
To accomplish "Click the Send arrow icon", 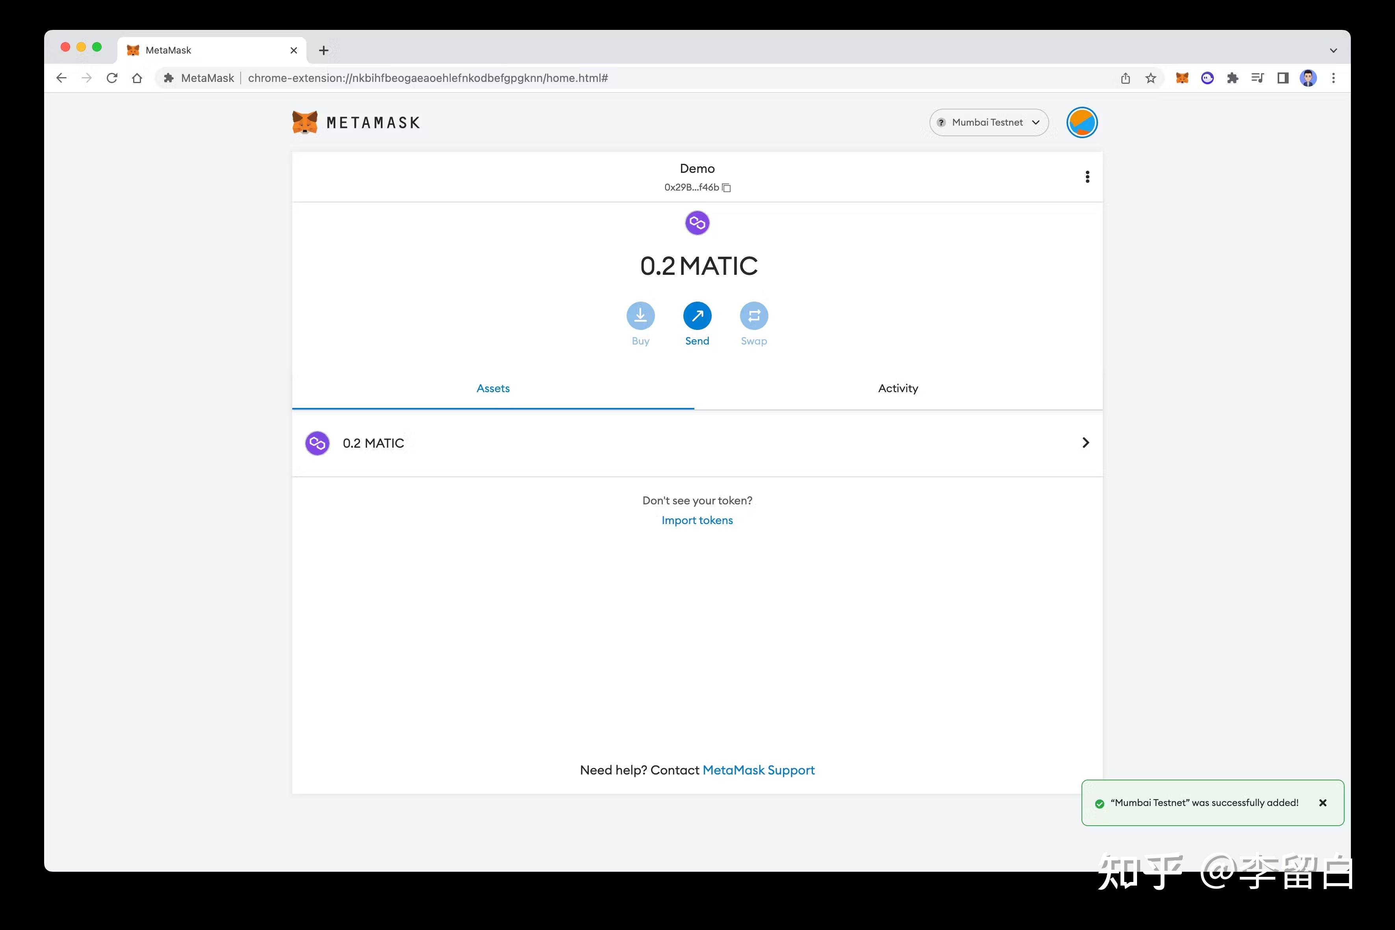I will [697, 315].
